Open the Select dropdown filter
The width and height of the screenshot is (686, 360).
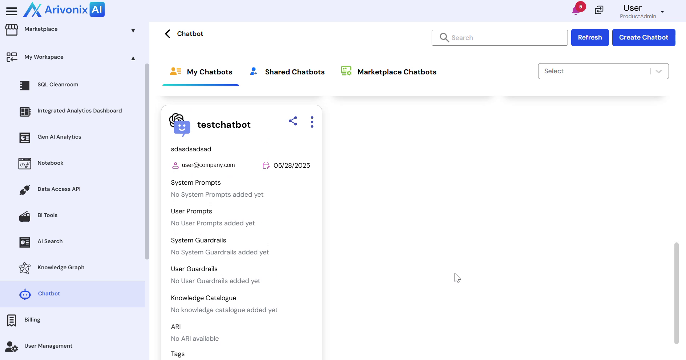(x=603, y=71)
